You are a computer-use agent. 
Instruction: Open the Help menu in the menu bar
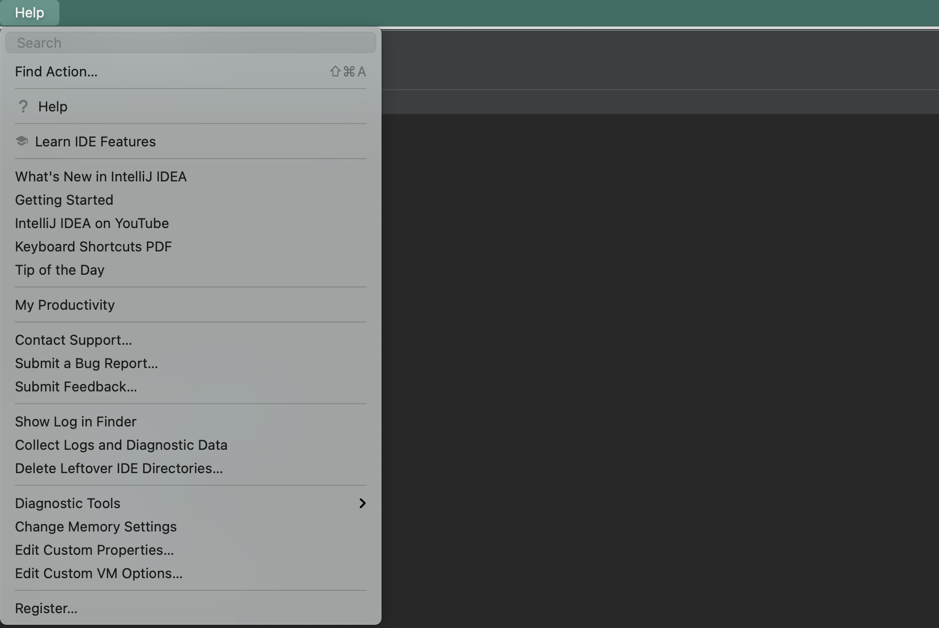point(29,13)
